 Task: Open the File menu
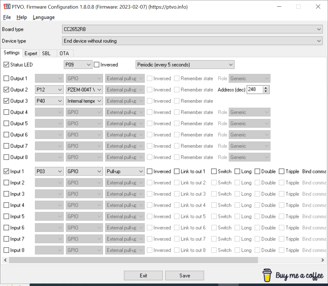[7, 17]
